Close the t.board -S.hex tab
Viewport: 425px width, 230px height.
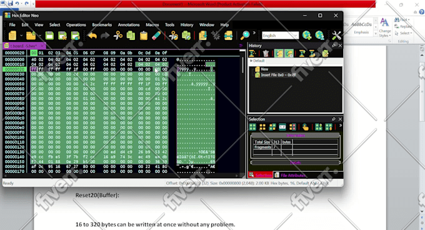point(42,46)
